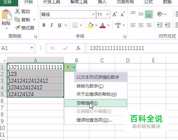Image resolution: width=178 pixels, height=140 pixels.
Task: Switch to 数据 ribbon tab
Action: 167,2
